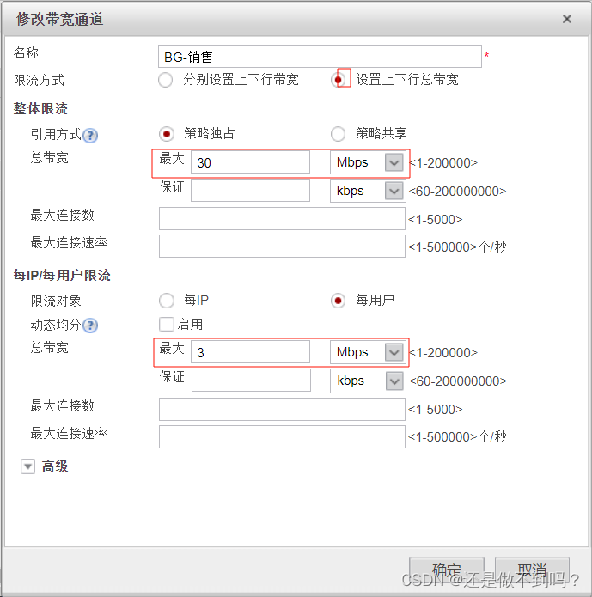The height and width of the screenshot is (597, 592).
Task: Click the 确定 button
Action: [x=447, y=570]
